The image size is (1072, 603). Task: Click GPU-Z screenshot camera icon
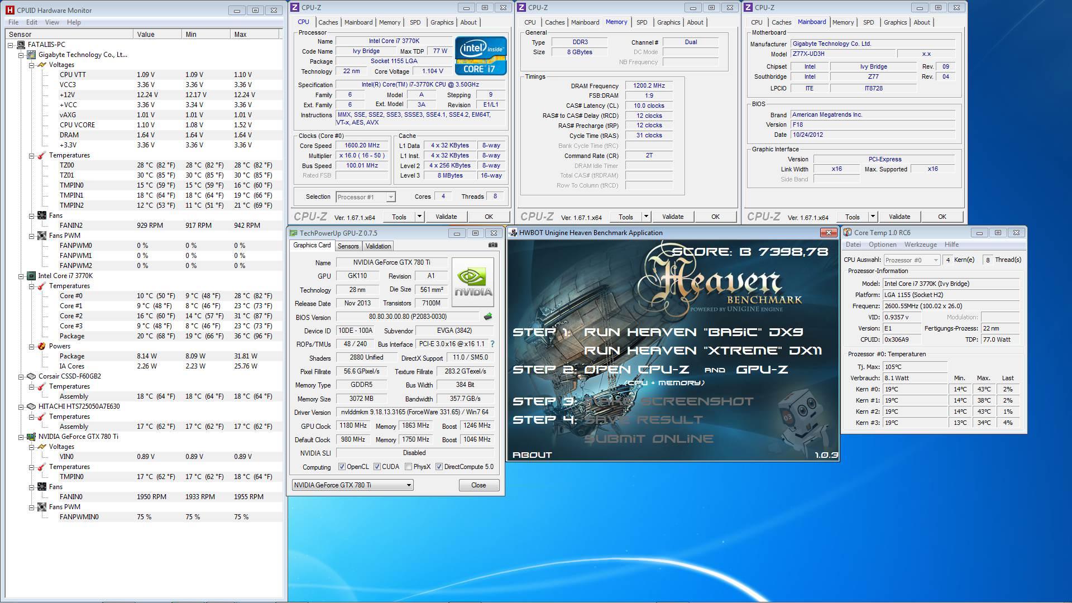coord(493,245)
